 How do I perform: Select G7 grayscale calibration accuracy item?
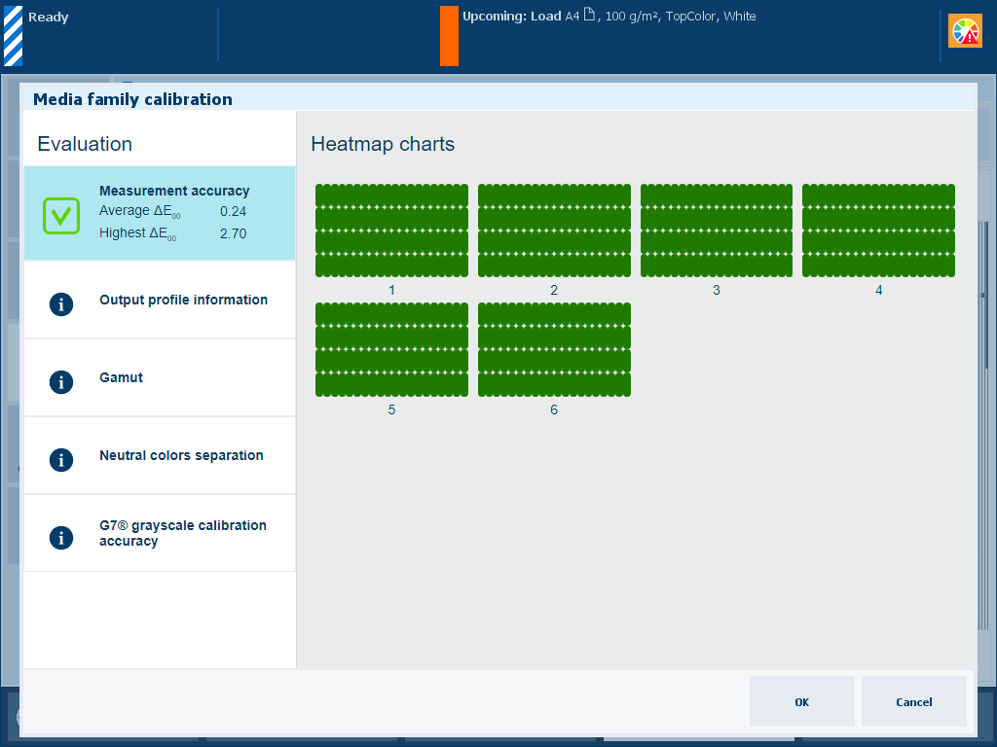tap(182, 533)
